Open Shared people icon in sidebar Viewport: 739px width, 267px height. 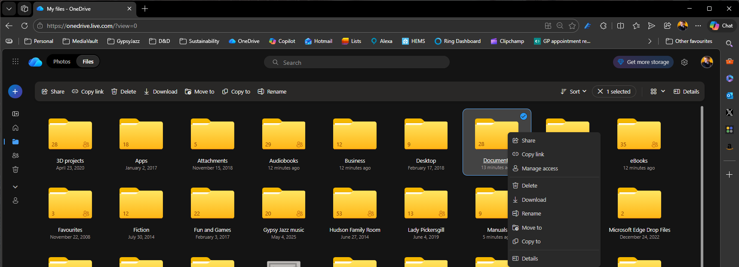click(15, 155)
